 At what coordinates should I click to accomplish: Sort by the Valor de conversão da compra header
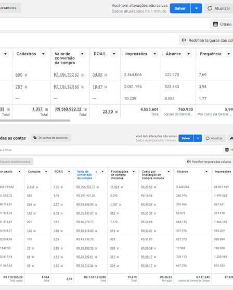coord(84,175)
